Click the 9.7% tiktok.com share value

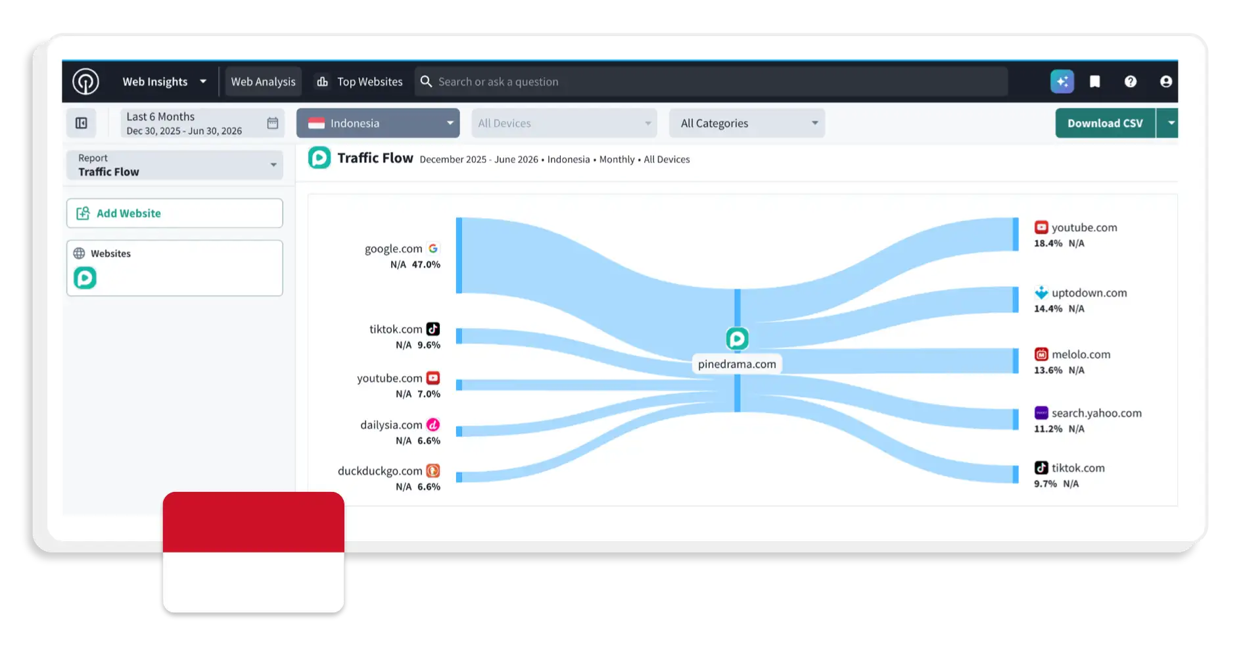point(1045,484)
